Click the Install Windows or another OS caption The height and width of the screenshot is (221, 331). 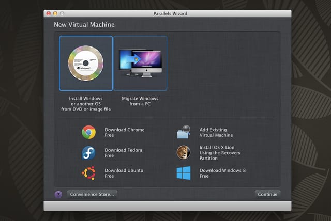pyautogui.click(x=86, y=104)
